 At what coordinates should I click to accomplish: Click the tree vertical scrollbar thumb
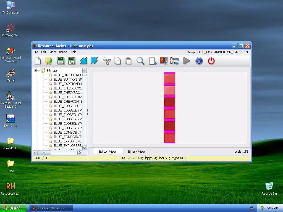click(85, 75)
